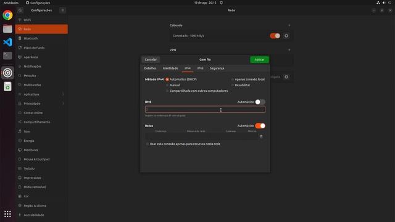Open Compartilhamento in sidebar
This screenshot has height=222, width=395.
[41, 122]
